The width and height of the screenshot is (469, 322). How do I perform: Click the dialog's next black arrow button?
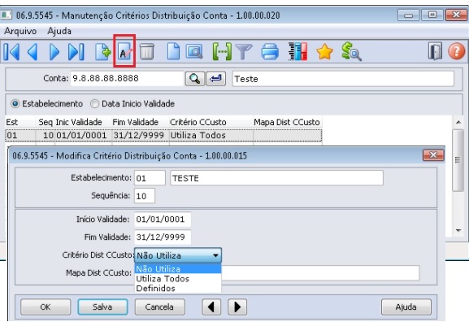tap(237, 307)
